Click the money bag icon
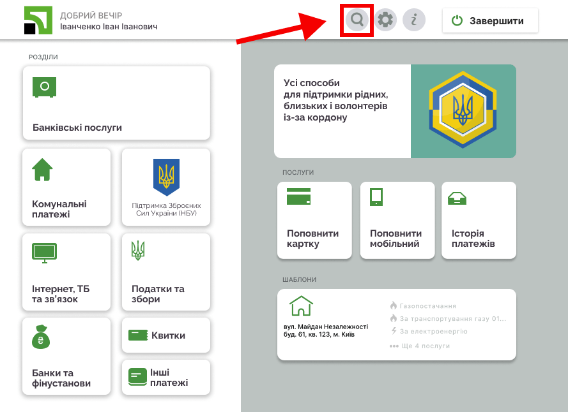This screenshot has width=568, height=412. (x=41, y=337)
